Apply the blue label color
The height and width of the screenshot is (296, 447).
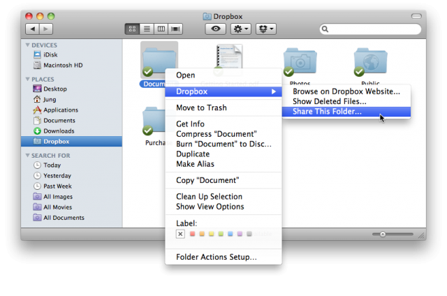pos(230,234)
